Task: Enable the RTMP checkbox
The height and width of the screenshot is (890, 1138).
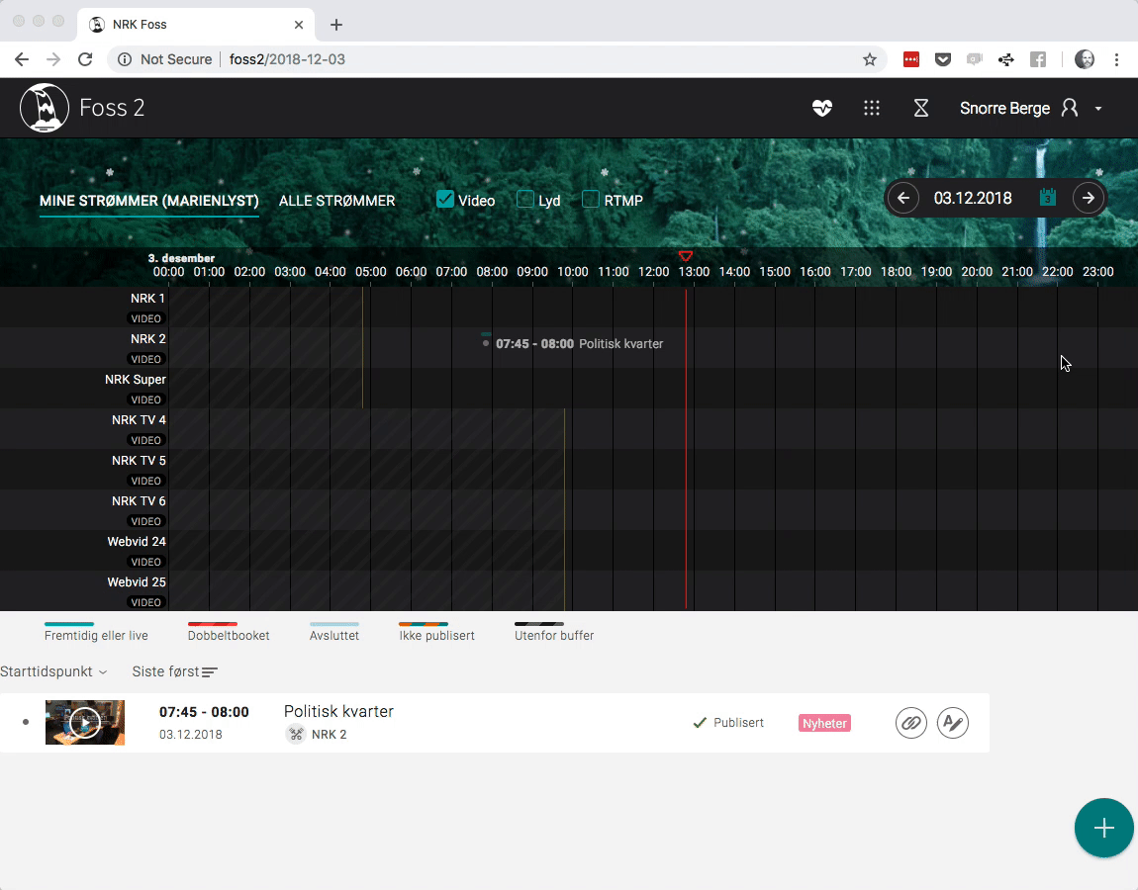Action: [590, 199]
